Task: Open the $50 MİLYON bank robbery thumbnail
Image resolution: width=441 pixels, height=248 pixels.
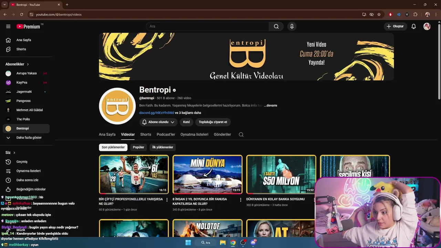Action: (x=281, y=174)
